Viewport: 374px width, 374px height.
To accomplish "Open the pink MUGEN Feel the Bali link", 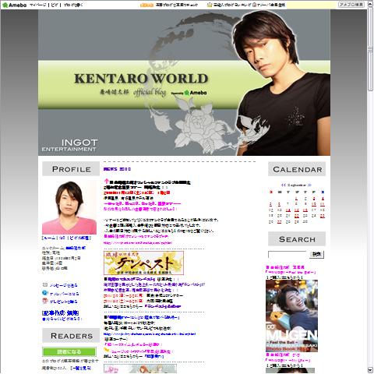I will pyautogui.click(x=291, y=273).
